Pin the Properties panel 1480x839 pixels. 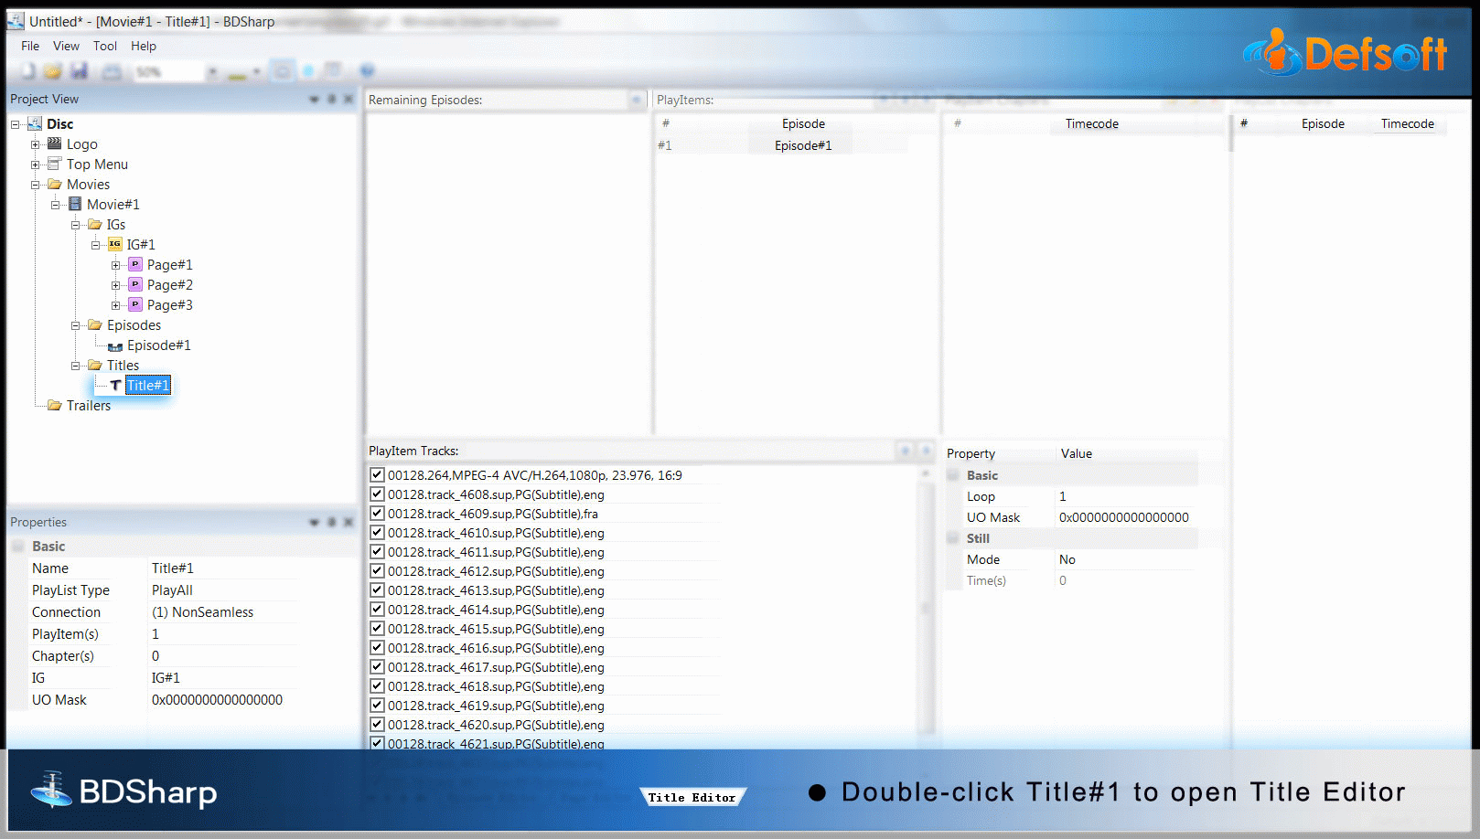332,522
